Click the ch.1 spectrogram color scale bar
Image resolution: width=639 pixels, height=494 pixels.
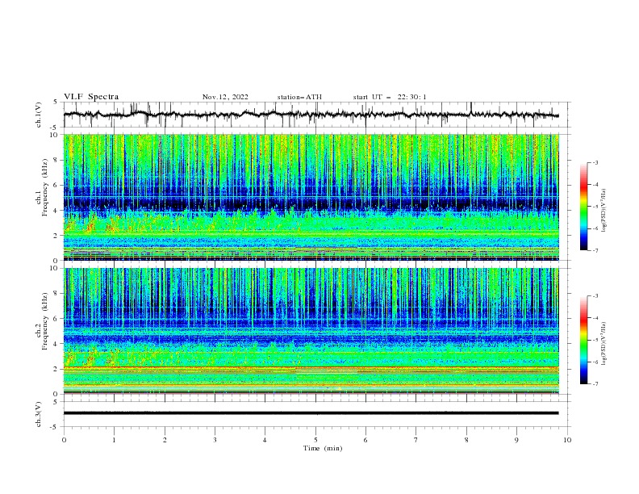[x=584, y=207]
